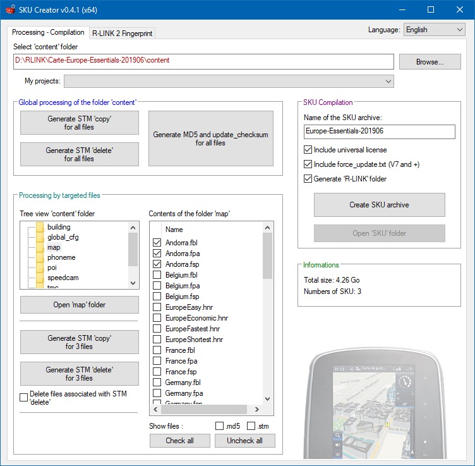The width and height of the screenshot is (475, 466).
Task: Open the Language dropdown
Action: point(434,30)
